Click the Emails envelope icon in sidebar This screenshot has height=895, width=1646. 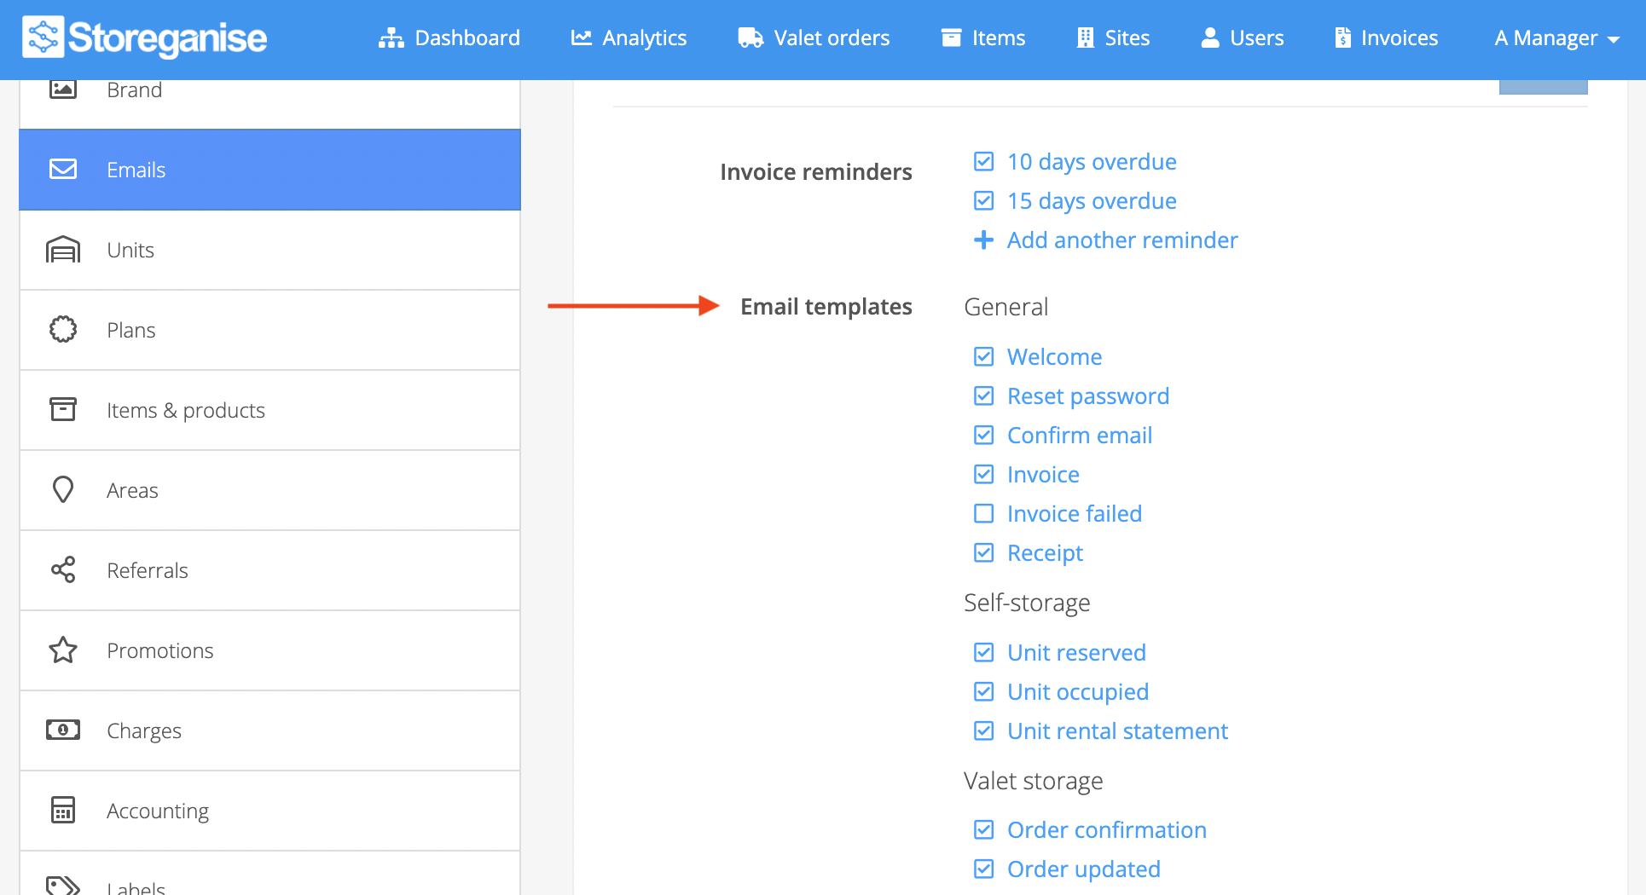tap(63, 169)
